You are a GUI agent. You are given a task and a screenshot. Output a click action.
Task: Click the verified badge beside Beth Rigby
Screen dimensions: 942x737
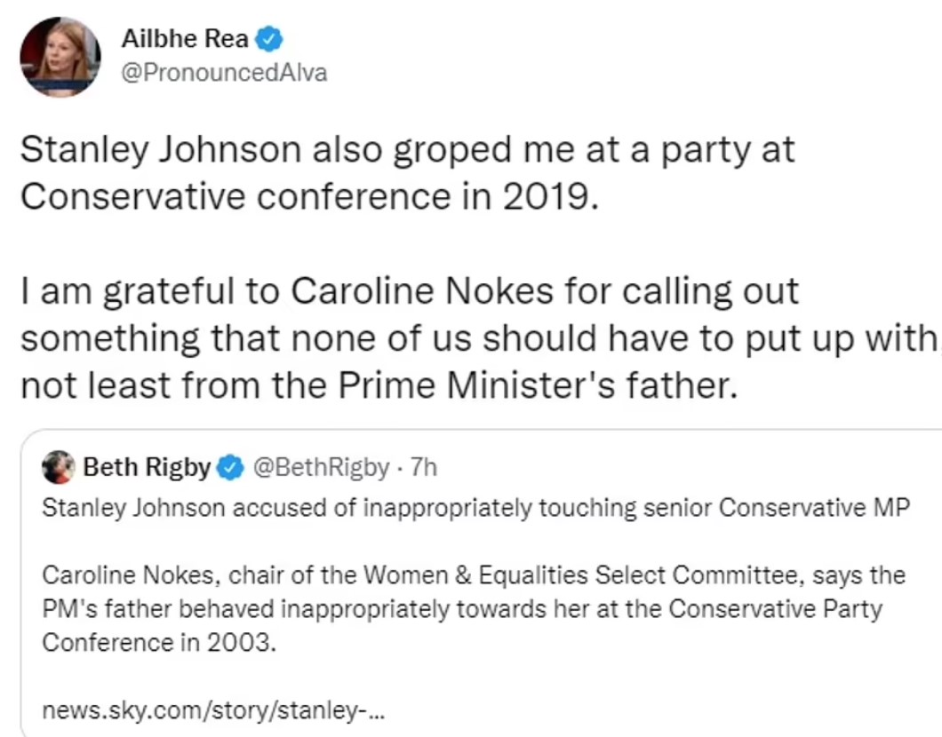(230, 468)
